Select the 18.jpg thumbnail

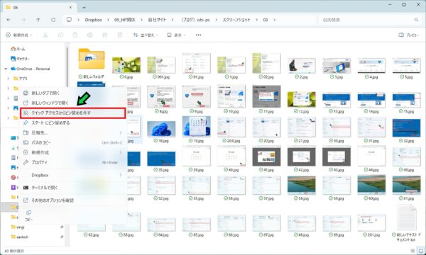tap(161, 129)
